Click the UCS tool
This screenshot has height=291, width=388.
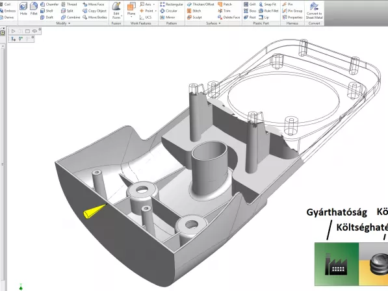point(146,18)
